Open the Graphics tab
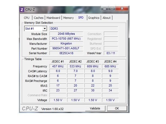 [x=94, y=18]
